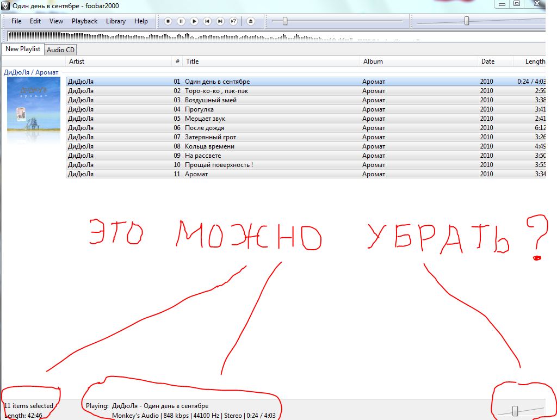Image resolution: width=557 pixels, height=420 pixels.
Task: Click the 2010 date cell in track 03 row
Action: [x=486, y=100]
